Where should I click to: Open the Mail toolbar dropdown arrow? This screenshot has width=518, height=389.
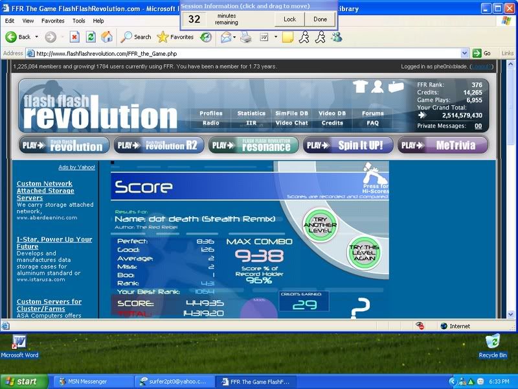point(234,37)
